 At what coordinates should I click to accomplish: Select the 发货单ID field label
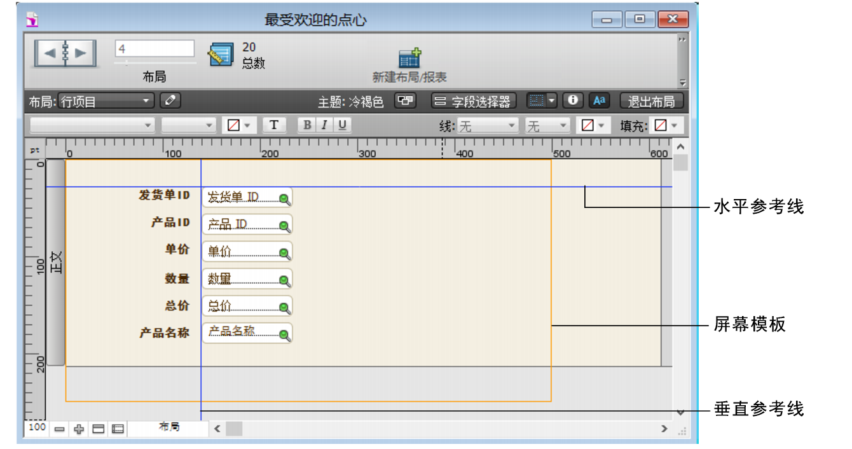click(x=164, y=195)
